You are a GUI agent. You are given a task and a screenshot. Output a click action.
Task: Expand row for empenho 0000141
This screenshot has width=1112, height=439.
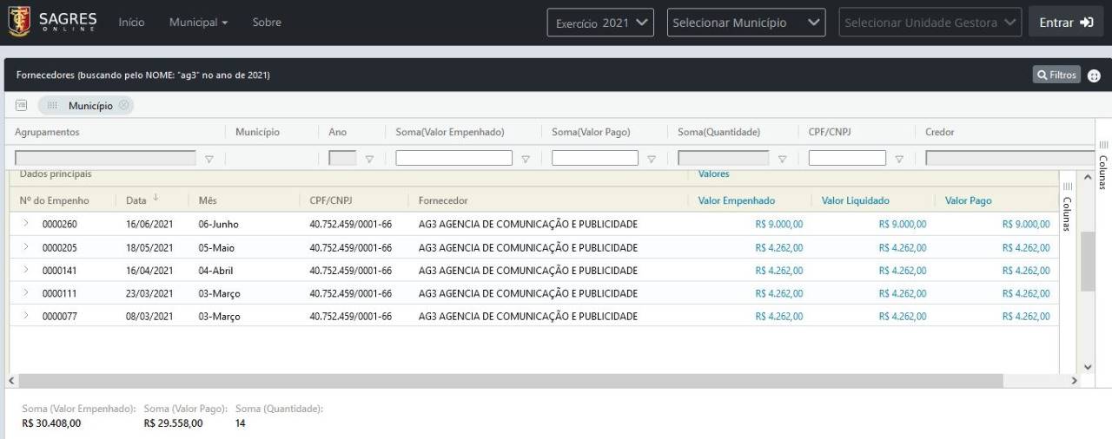click(x=26, y=270)
